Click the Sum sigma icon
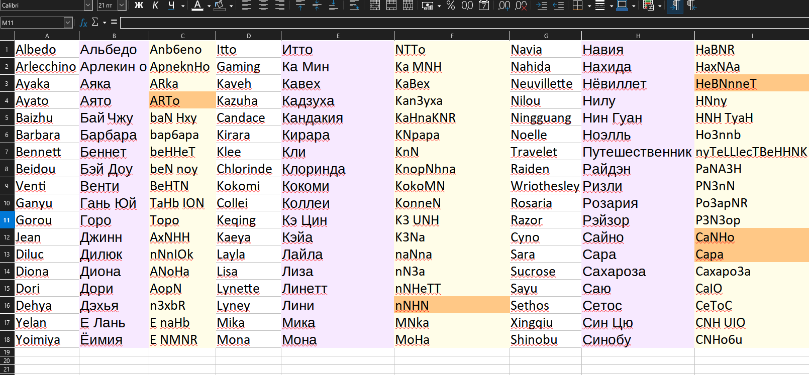Image resolution: width=809 pixels, height=375 pixels. point(95,23)
